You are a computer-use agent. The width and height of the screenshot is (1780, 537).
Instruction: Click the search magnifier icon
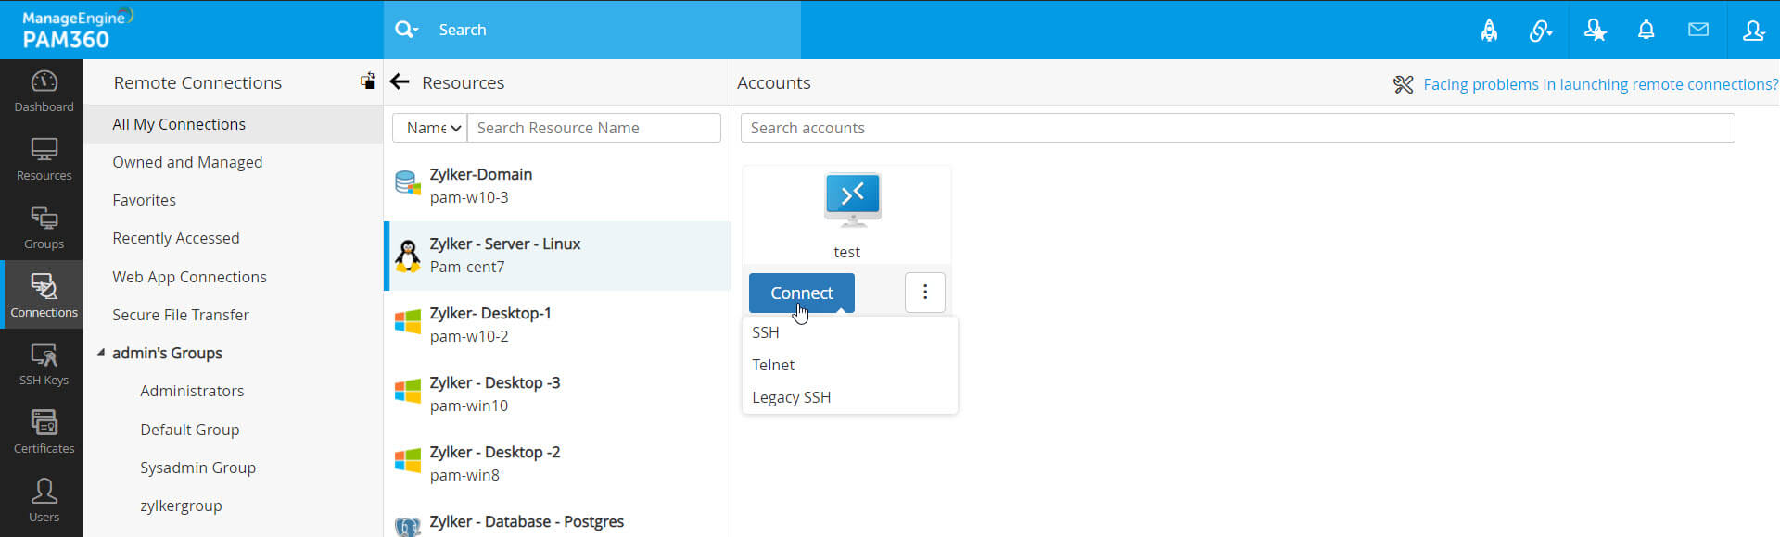[405, 30]
